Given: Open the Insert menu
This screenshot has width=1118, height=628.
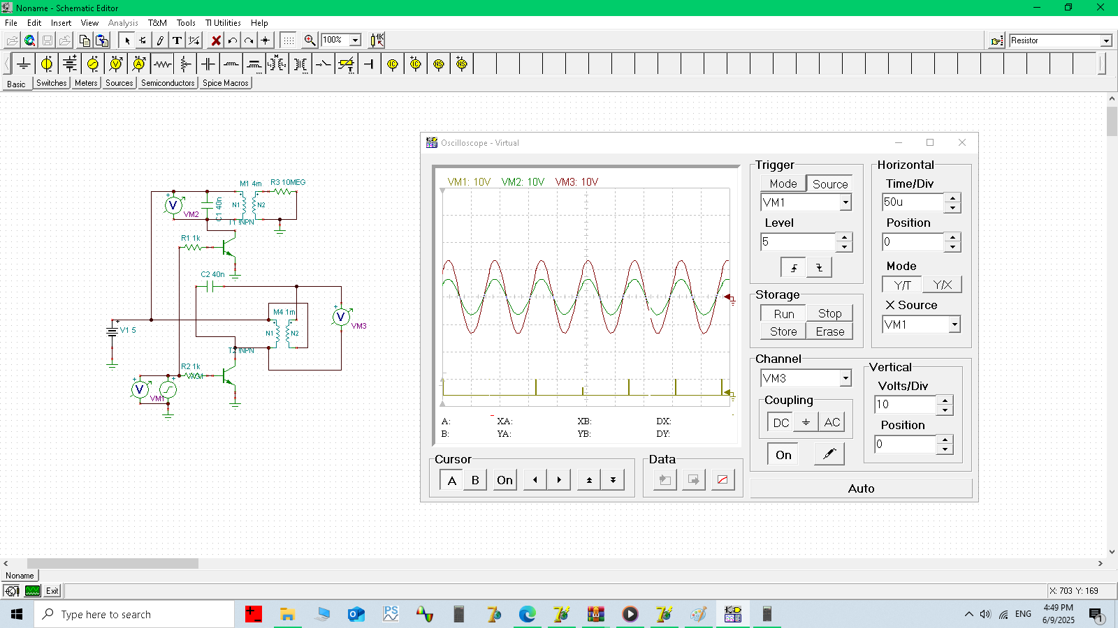Looking at the screenshot, I should [61, 23].
